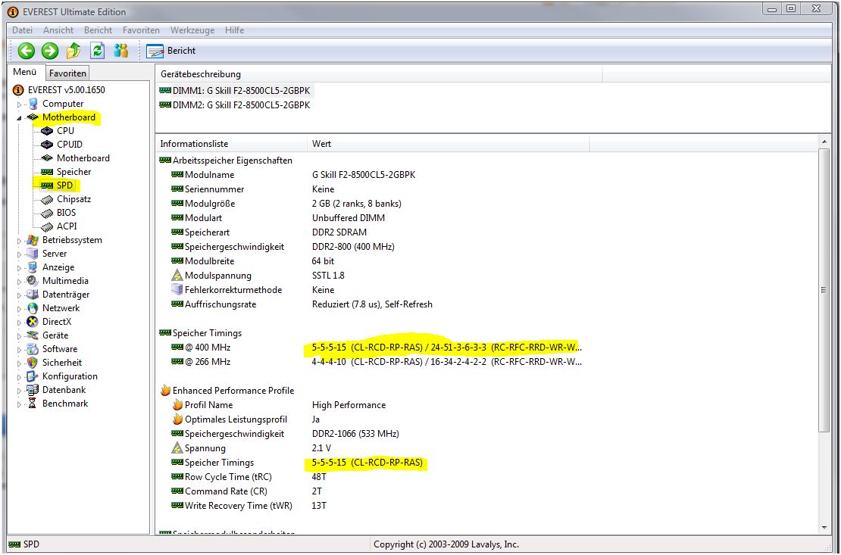Click the Geräte devices icon
The height and width of the screenshot is (555, 841).
click(x=33, y=335)
